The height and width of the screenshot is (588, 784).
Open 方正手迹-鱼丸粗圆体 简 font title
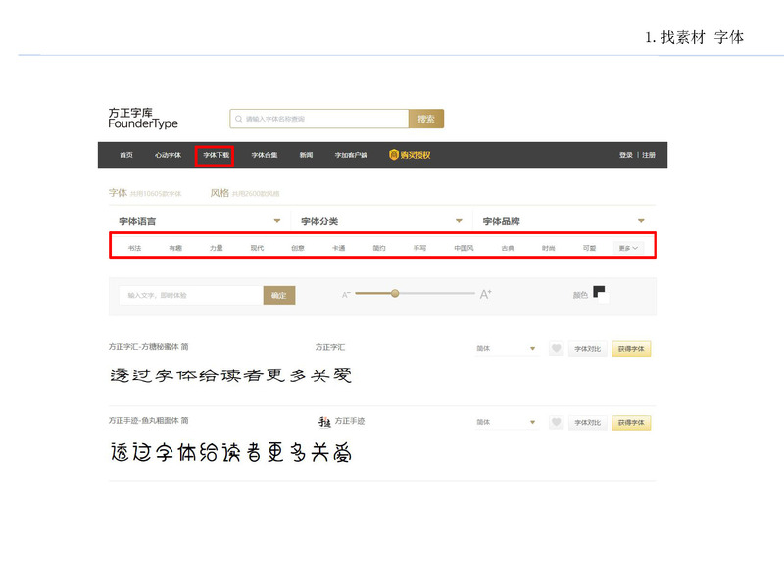[149, 421]
